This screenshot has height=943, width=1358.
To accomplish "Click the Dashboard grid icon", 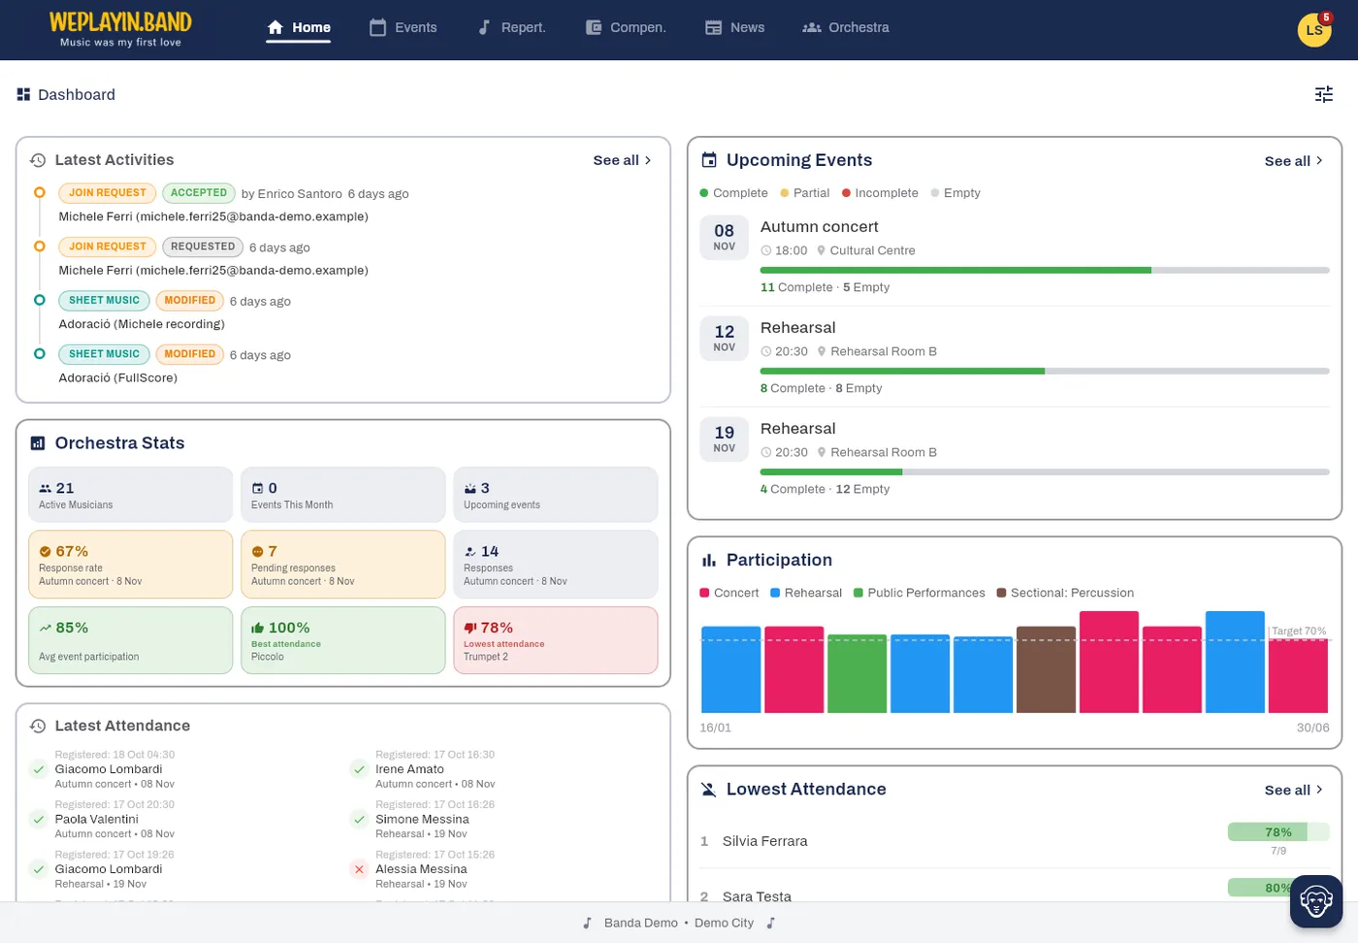I will (x=23, y=94).
